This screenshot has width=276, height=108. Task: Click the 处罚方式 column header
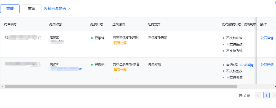[x=154, y=24]
